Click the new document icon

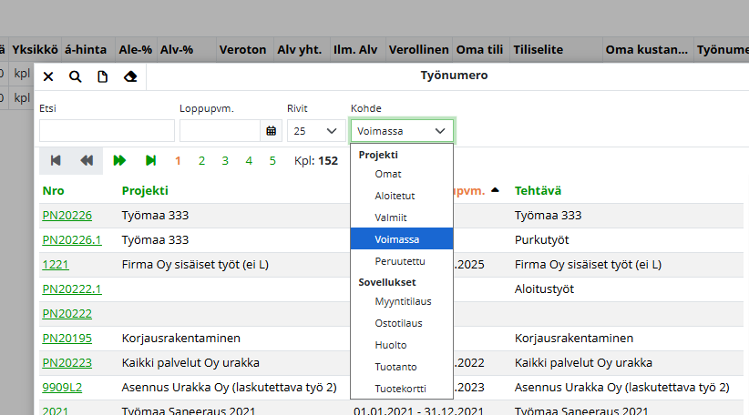(x=102, y=76)
